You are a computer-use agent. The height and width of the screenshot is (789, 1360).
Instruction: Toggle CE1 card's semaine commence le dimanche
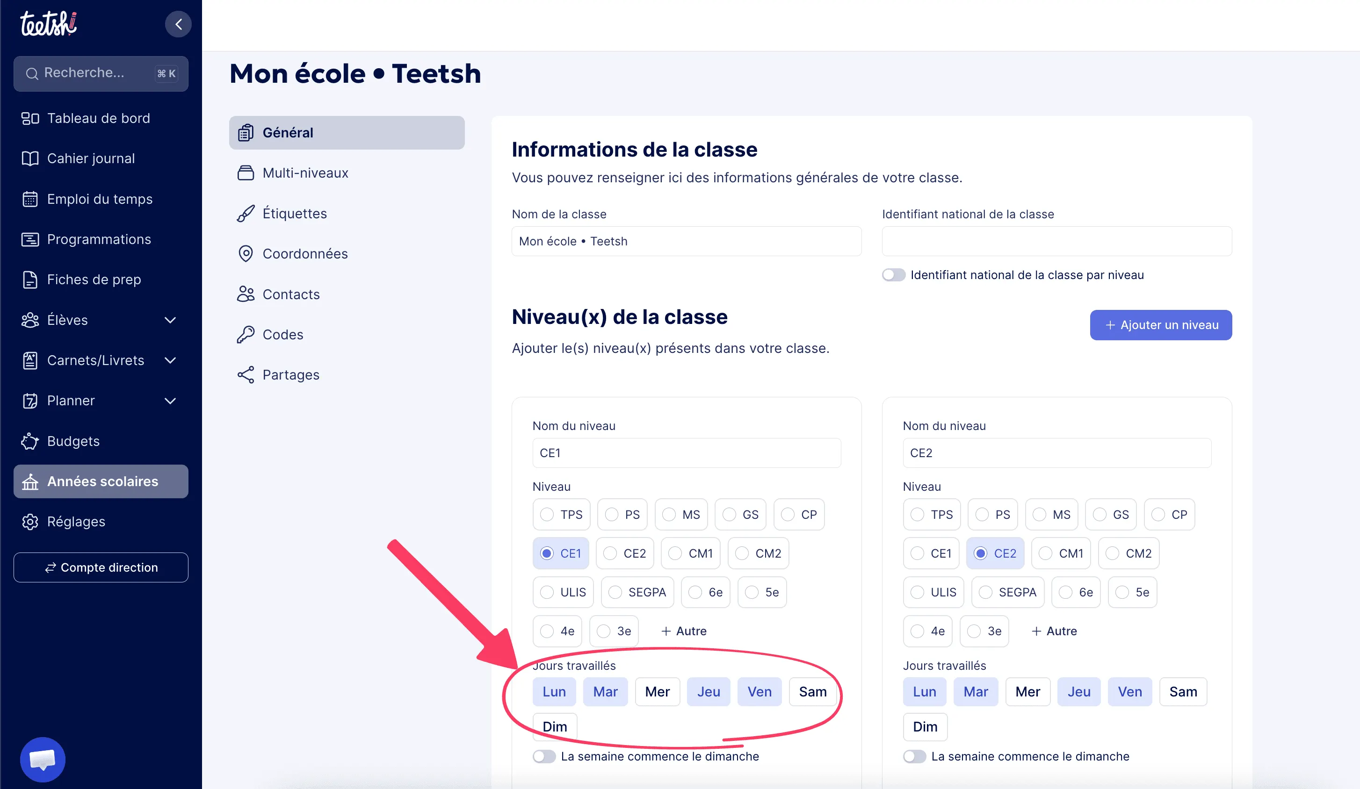pyautogui.click(x=544, y=756)
